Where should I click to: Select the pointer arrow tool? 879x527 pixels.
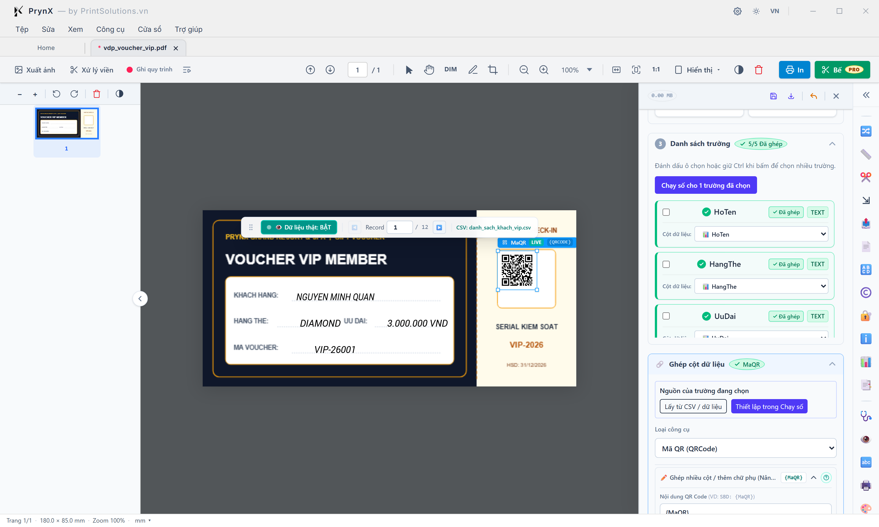tap(408, 70)
